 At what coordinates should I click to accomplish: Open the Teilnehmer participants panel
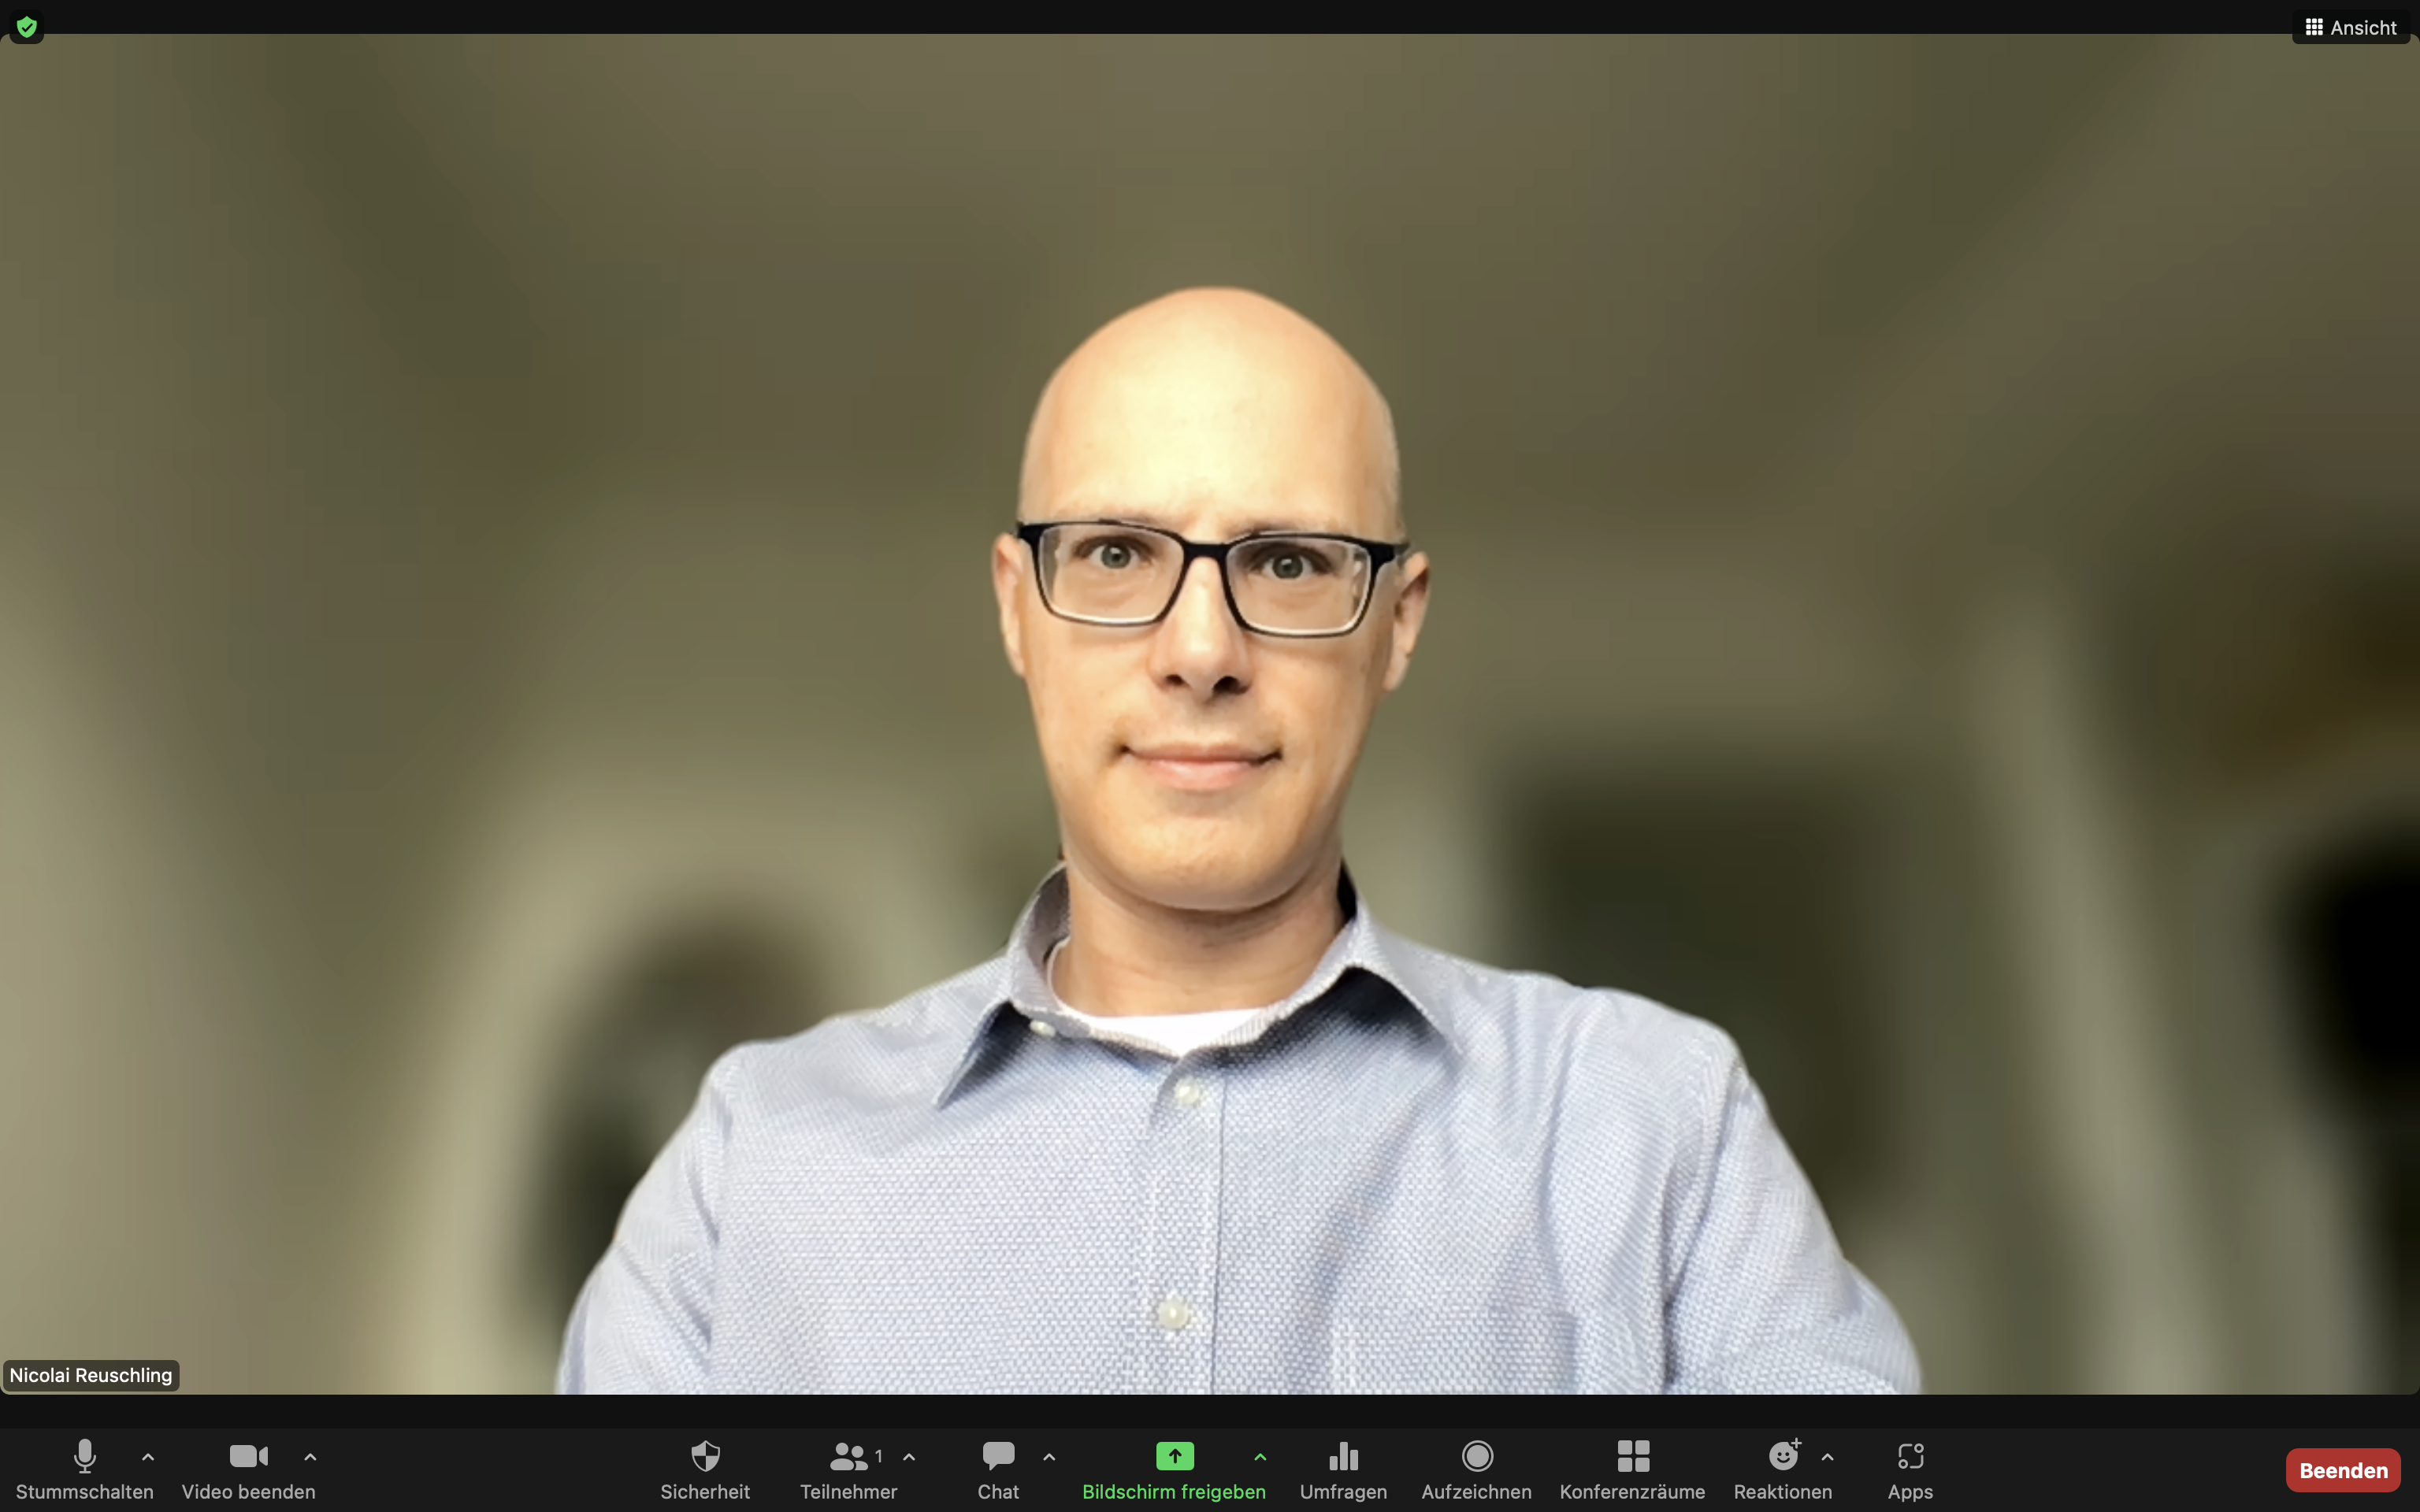(848, 1467)
